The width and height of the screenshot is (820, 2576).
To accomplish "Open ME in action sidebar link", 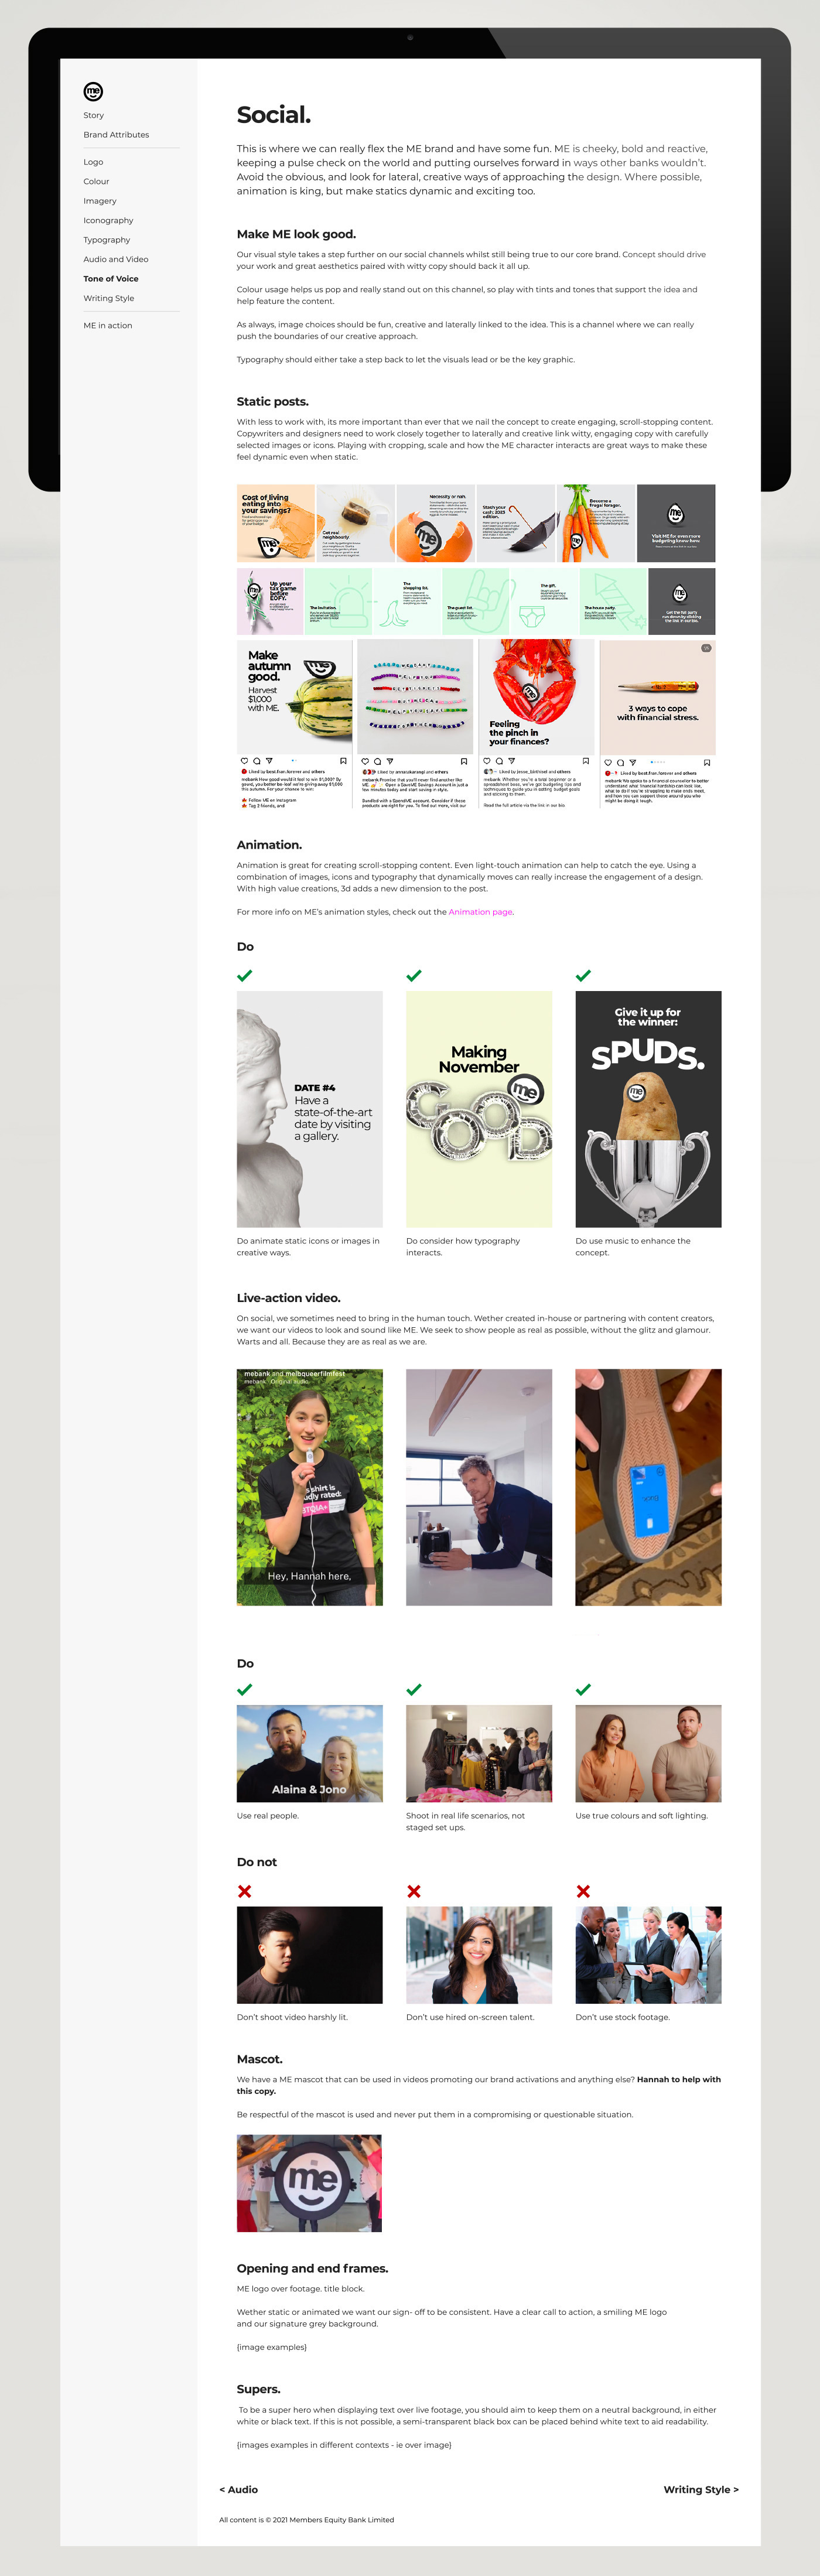I will 107,325.
